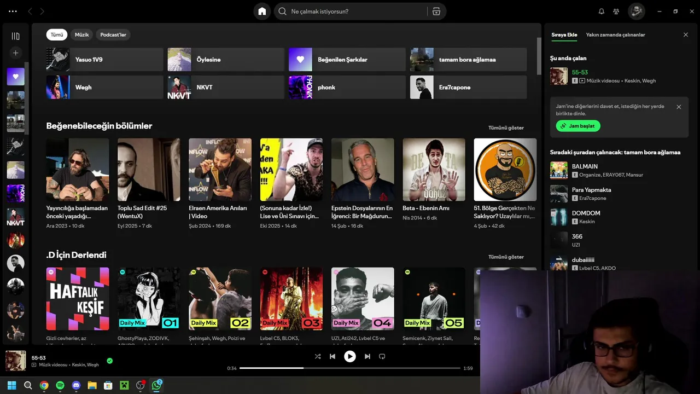Toggle repeat mode
This screenshot has height=394, width=700.
tap(382, 356)
